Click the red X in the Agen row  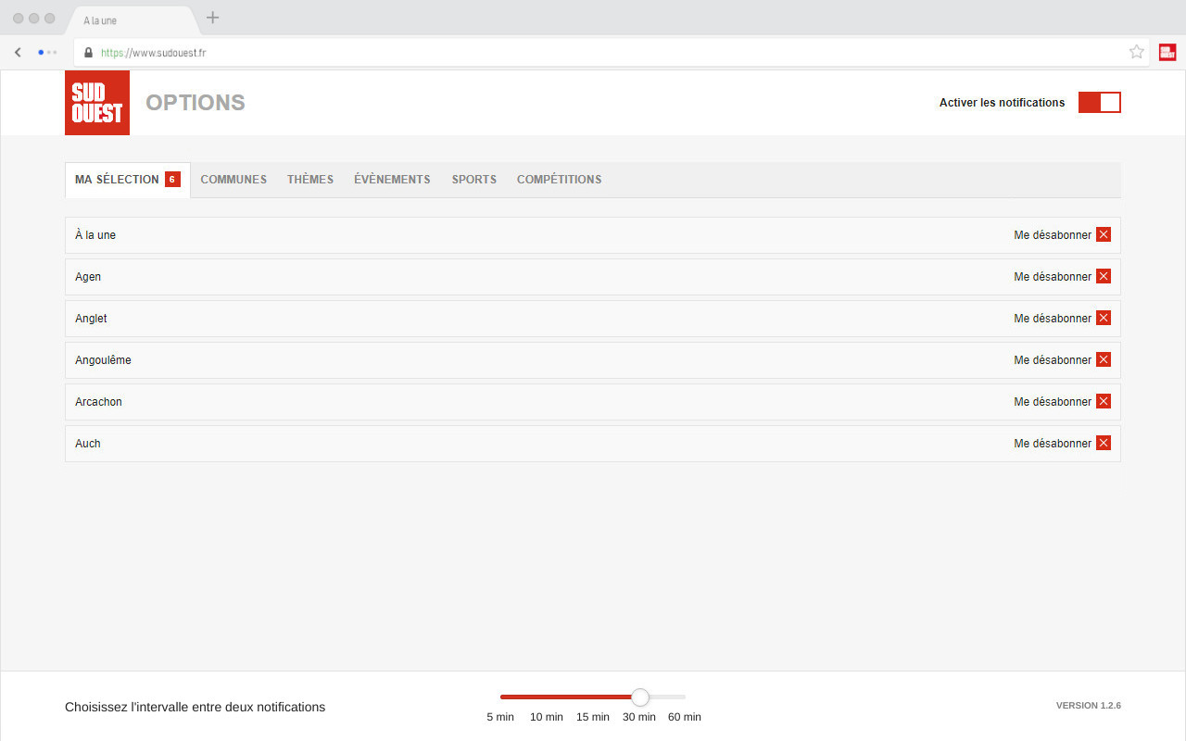[1104, 276]
